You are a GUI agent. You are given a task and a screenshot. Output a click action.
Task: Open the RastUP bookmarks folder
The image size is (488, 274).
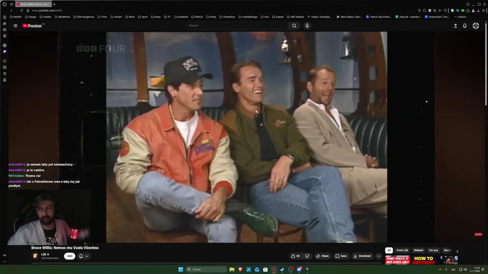pyautogui.click(x=16, y=17)
